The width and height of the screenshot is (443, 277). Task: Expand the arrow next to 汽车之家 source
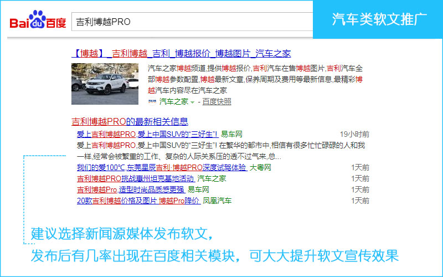pos(192,102)
